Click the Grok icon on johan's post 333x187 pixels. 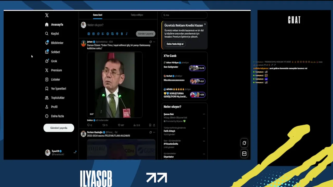pos(150,42)
